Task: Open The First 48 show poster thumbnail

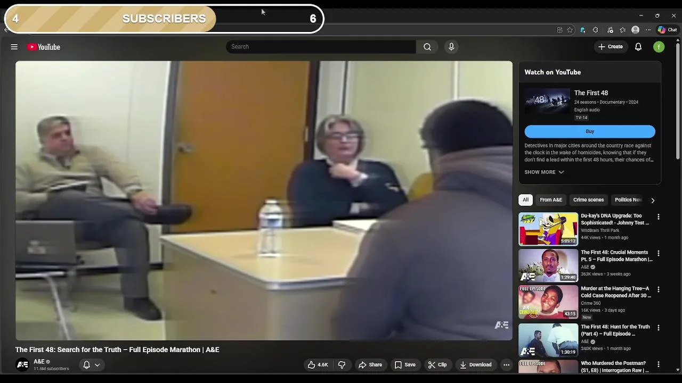Action: tap(547, 101)
